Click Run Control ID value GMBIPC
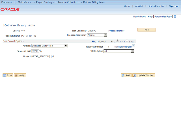The width and height of the screenshot is (181, 136). click(x=92, y=31)
